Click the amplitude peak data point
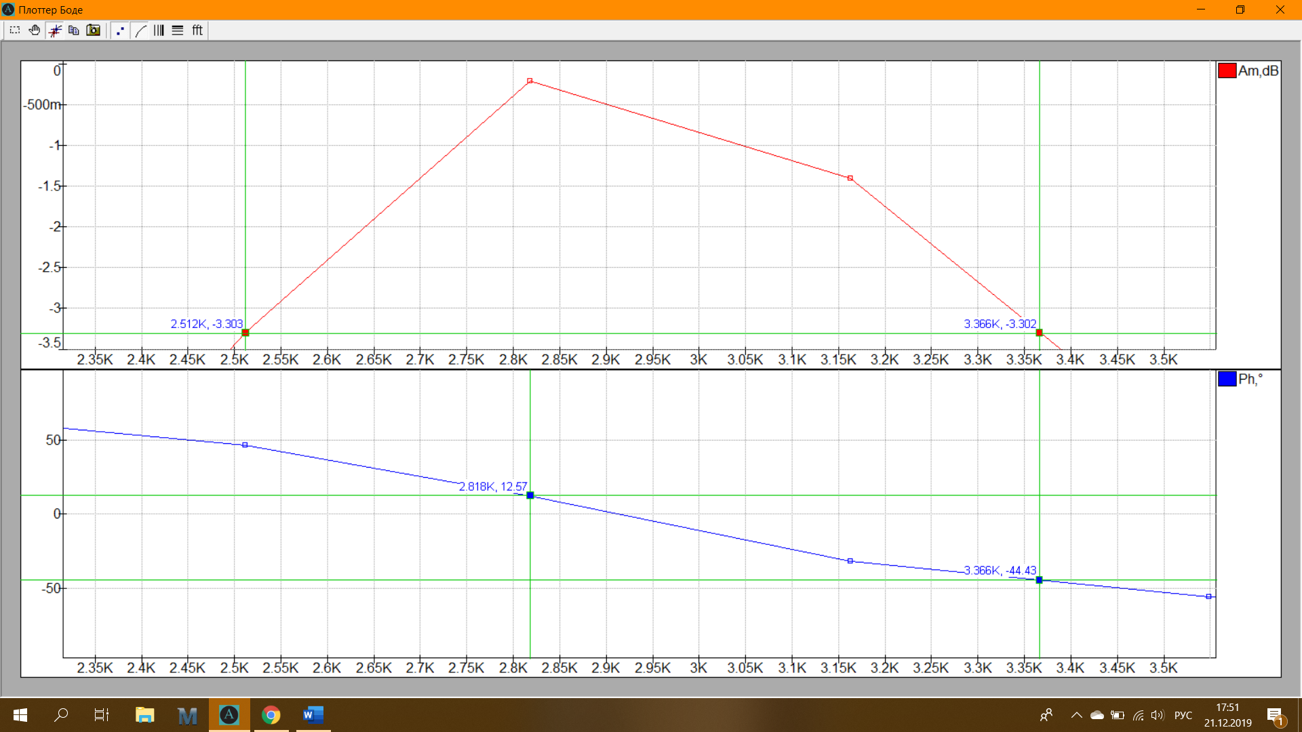The height and width of the screenshot is (732, 1302). click(x=530, y=81)
